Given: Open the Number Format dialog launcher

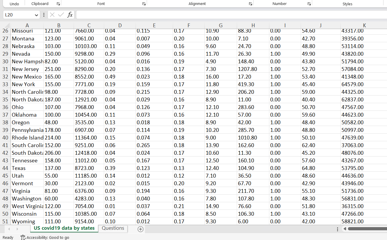Looking at the screenshot, I should point(309,4).
